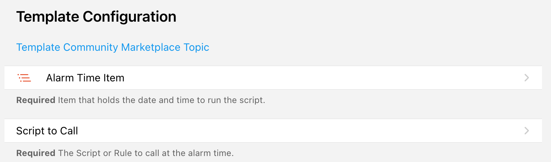Expand the Script to Call chevron arrow

[526, 131]
